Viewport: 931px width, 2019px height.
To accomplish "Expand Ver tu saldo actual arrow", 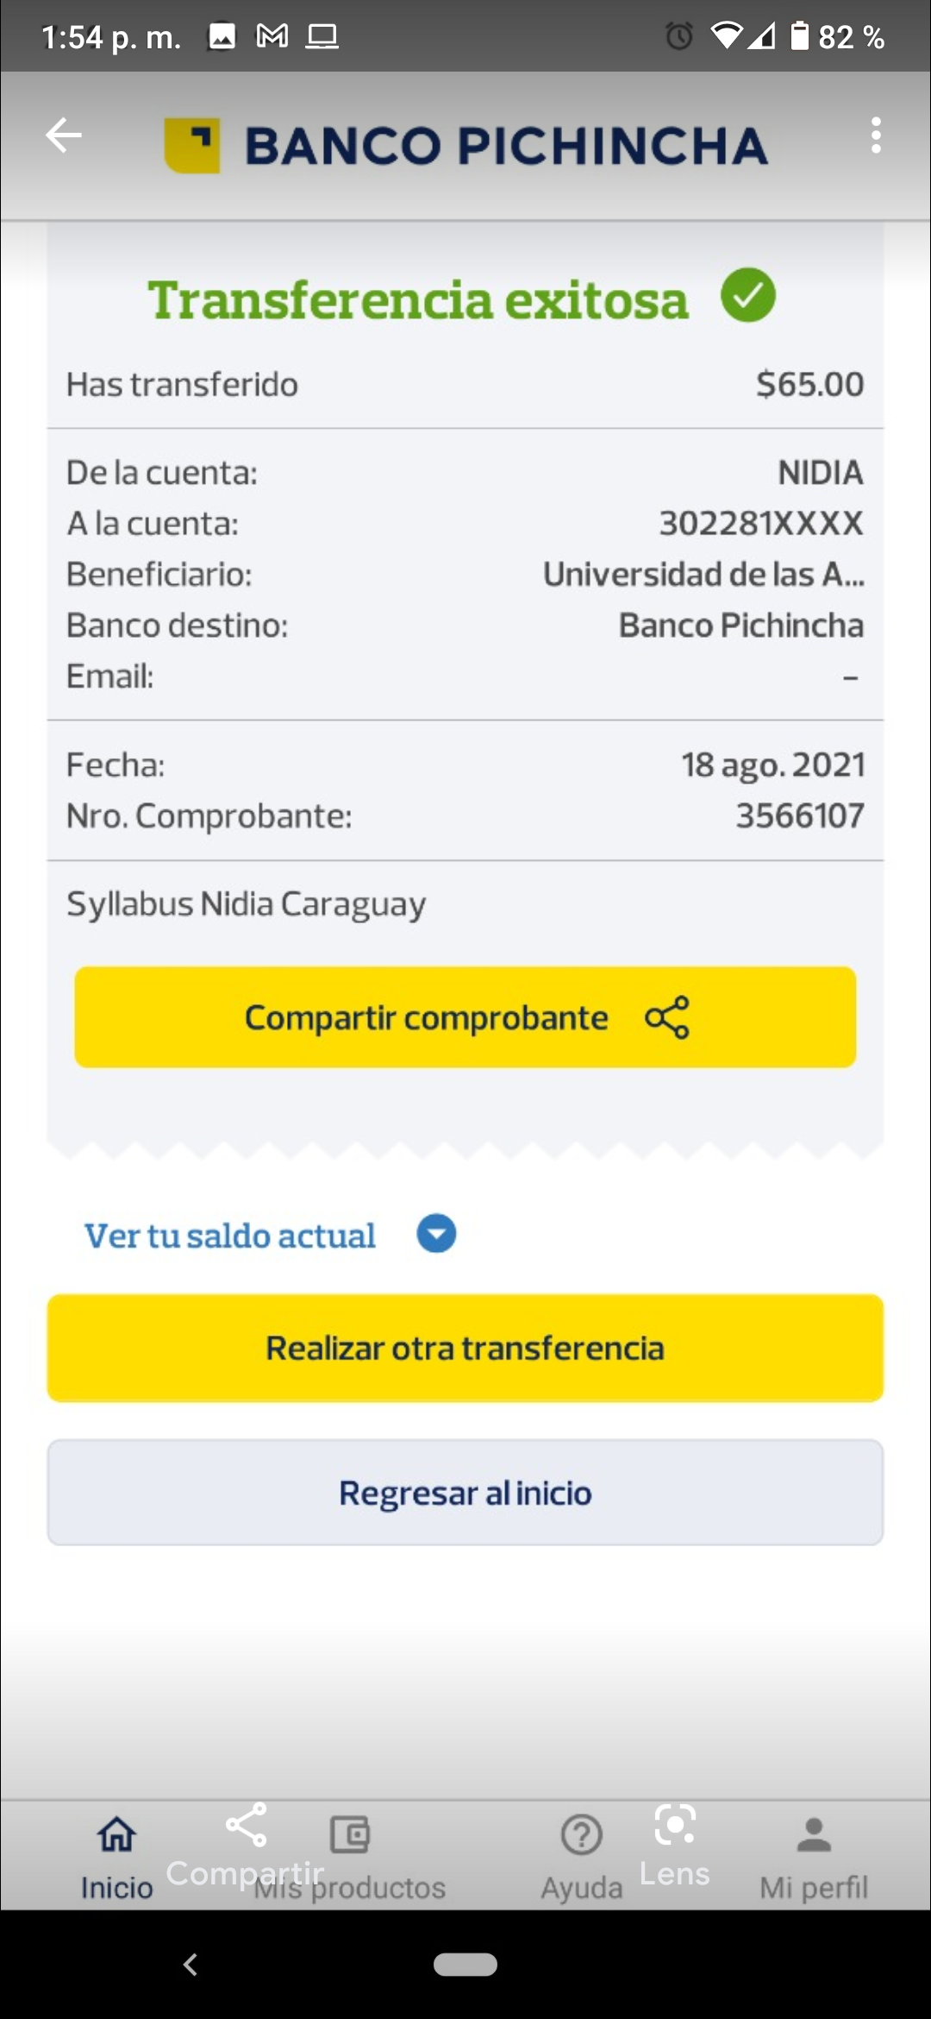I will (436, 1234).
